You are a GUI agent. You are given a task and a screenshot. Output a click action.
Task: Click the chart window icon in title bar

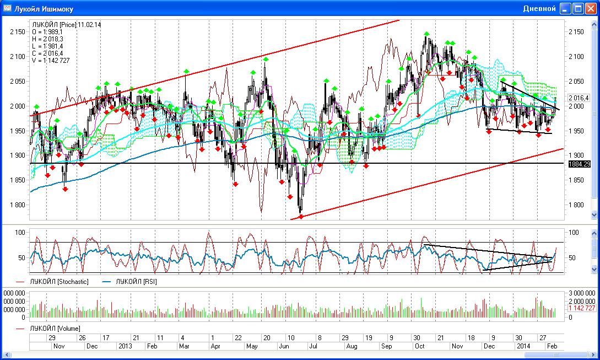pos(8,9)
